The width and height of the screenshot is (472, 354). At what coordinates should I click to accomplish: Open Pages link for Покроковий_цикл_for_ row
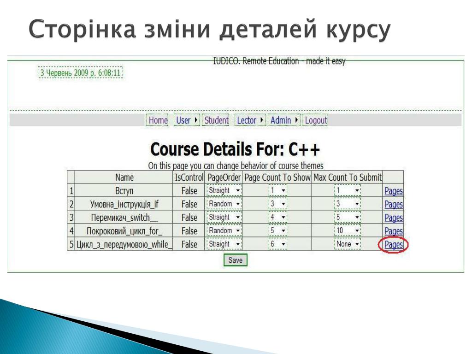(394, 231)
